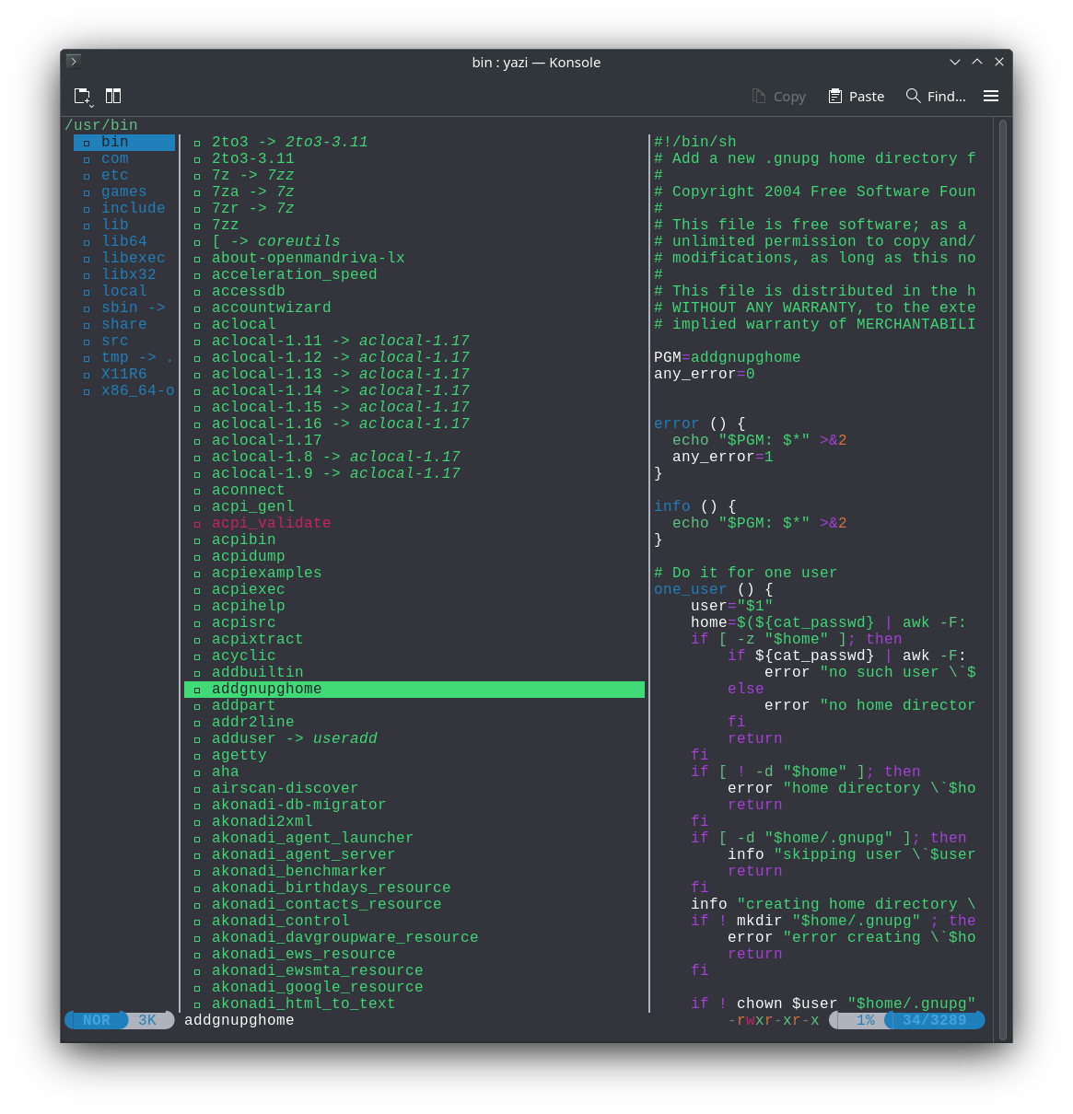Click the adduser symlink entry
The width and height of the screenshot is (1073, 1114).
(x=294, y=738)
